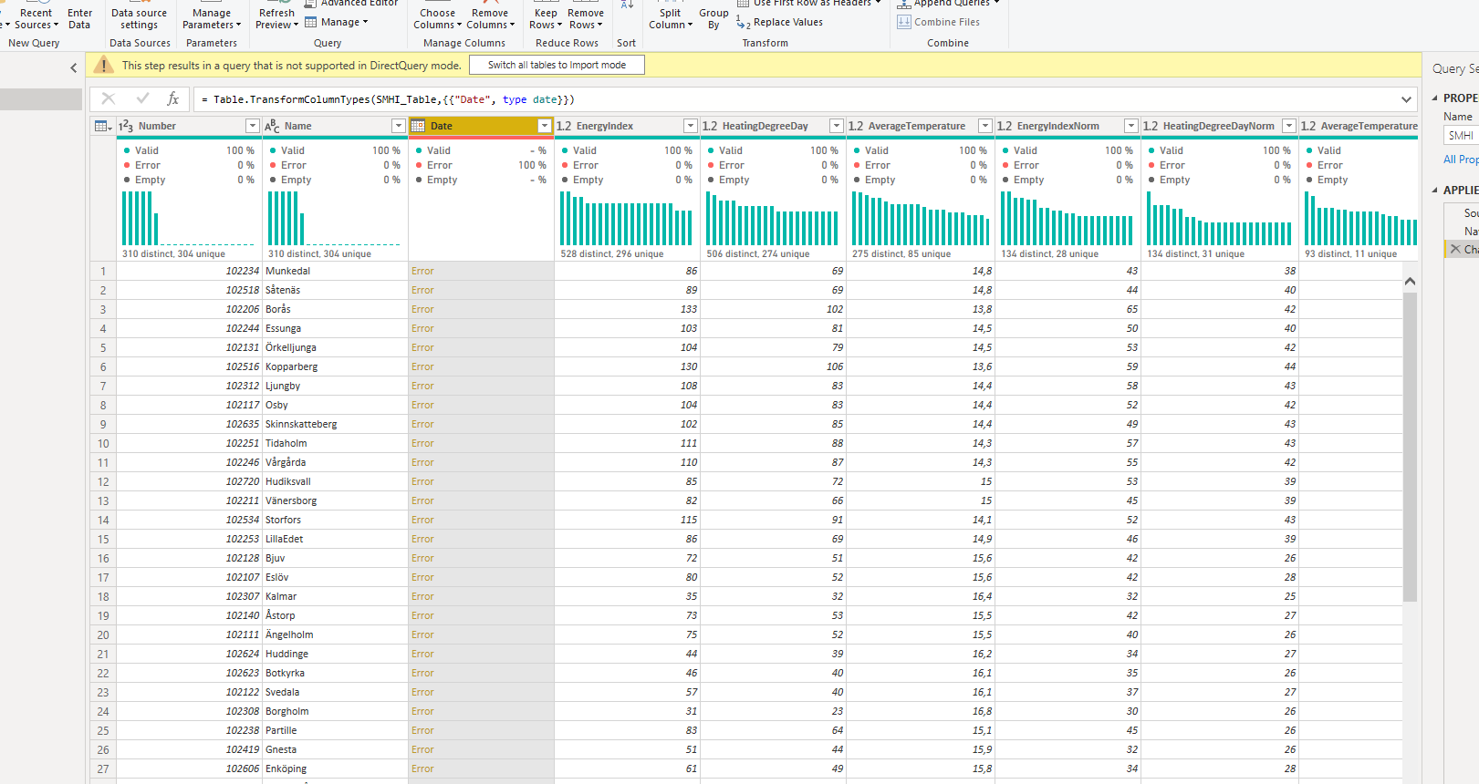Click the 1.2 type icon of HeatingDegreeDay column
Screen dimensions: 1479x784
pyautogui.click(x=710, y=126)
